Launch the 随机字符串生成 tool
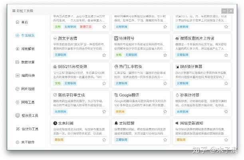Screen dimensions: 244x160 point(72,95)
